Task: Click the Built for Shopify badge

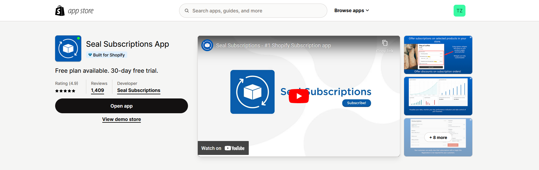Action: pos(106,55)
